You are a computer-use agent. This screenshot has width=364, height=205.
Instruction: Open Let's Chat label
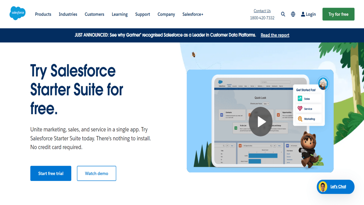click(x=338, y=186)
